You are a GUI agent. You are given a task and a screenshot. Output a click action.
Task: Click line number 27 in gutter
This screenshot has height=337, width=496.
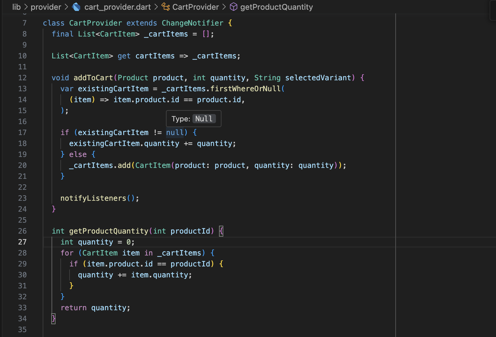[x=22, y=242]
